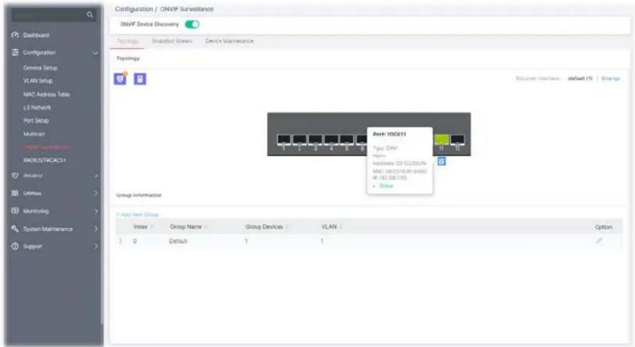635x347 pixels.
Task: Open Dashboard in sidebar
Action: tap(36, 35)
